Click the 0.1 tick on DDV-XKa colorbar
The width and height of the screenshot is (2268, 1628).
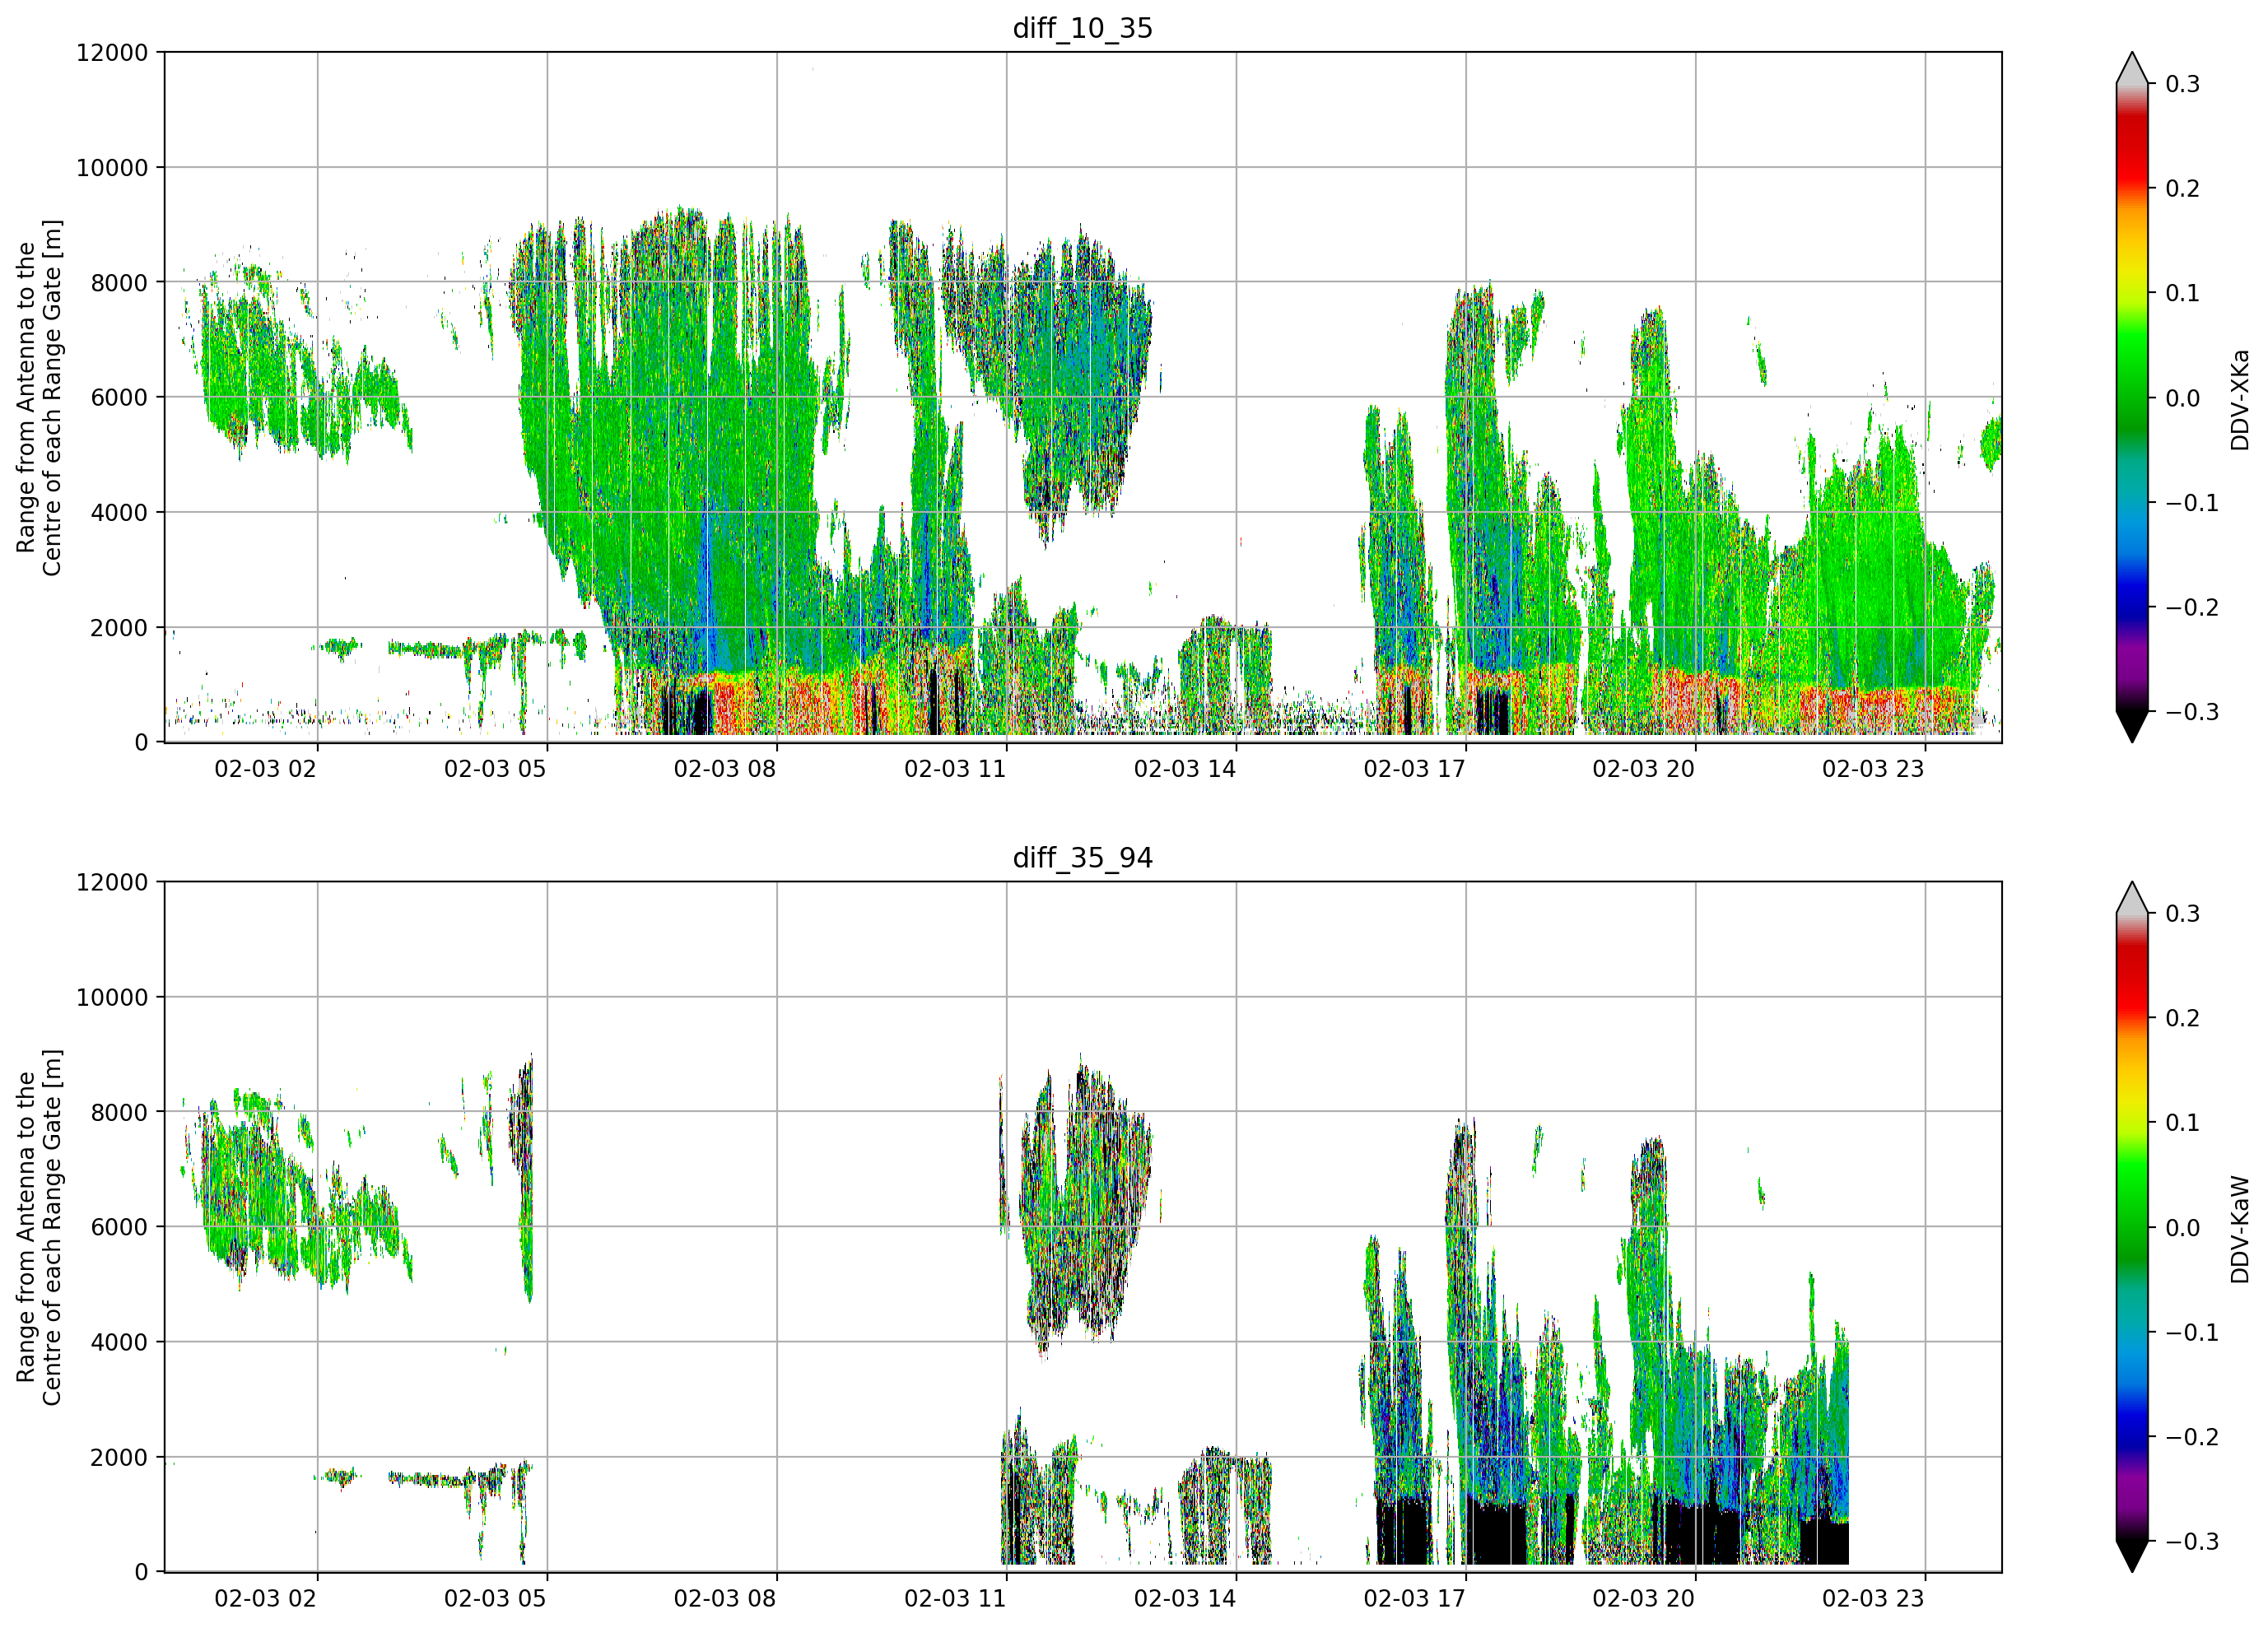(x=2183, y=293)
